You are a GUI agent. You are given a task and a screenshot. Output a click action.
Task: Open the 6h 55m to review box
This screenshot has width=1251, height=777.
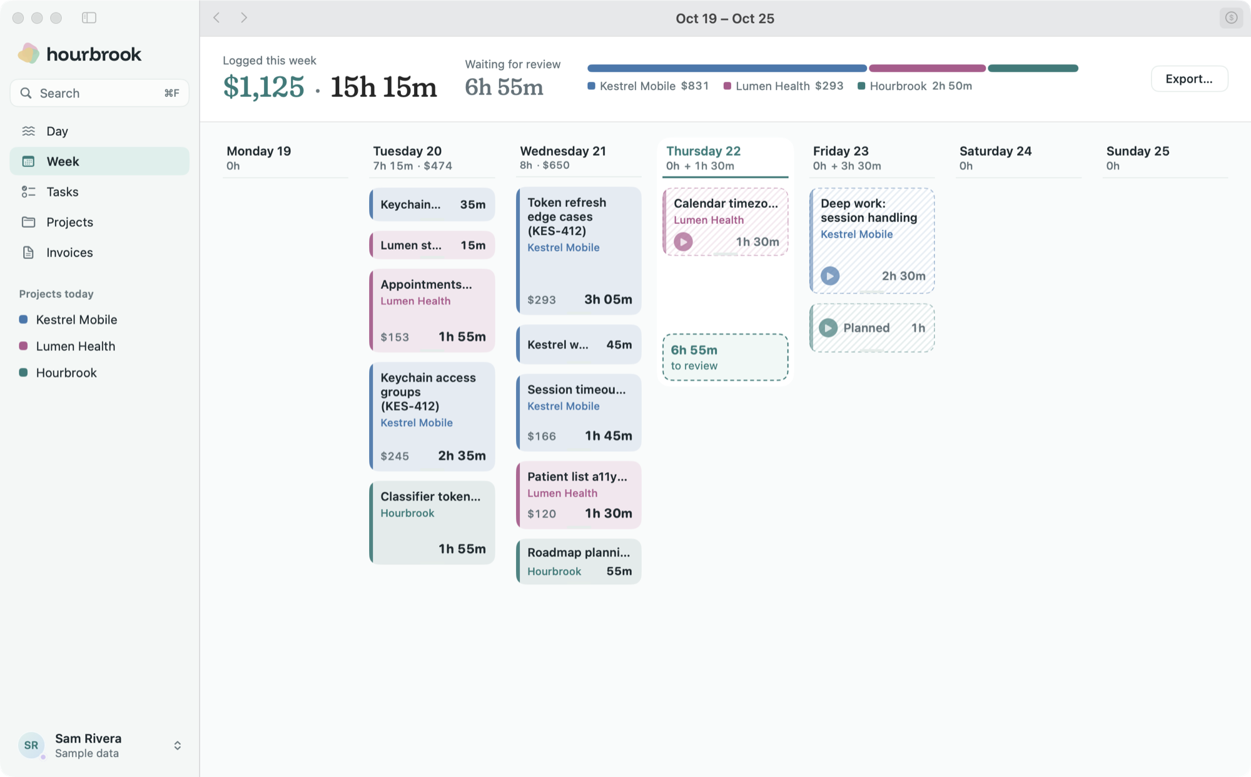click(x=725, y=357)
